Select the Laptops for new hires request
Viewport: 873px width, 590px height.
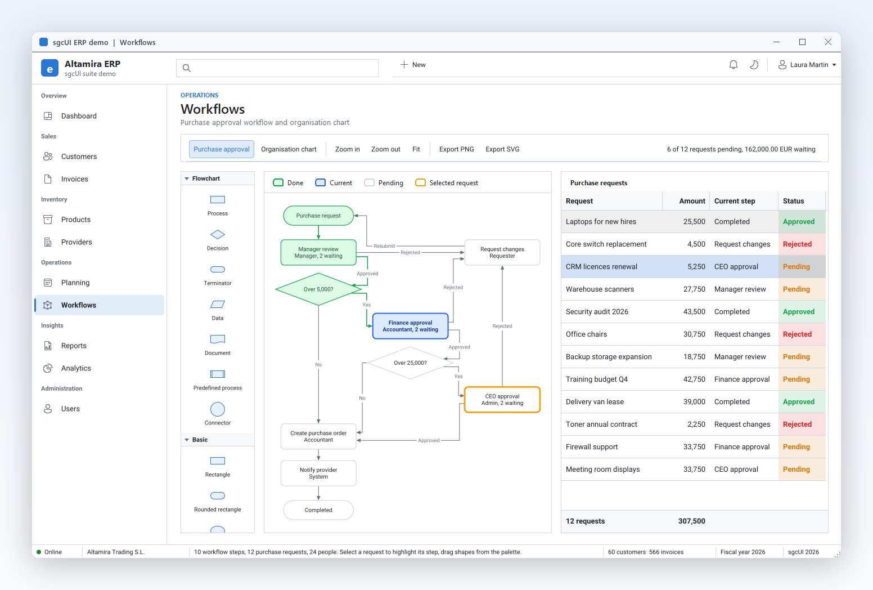tap(694, 222)
